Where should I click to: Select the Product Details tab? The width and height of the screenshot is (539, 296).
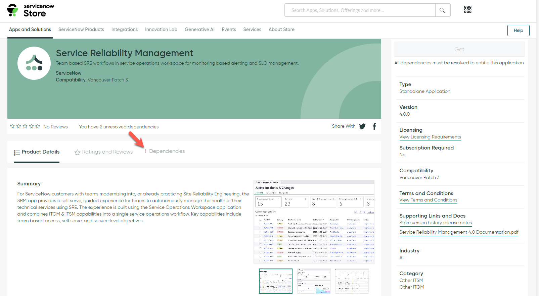(37, 152)
